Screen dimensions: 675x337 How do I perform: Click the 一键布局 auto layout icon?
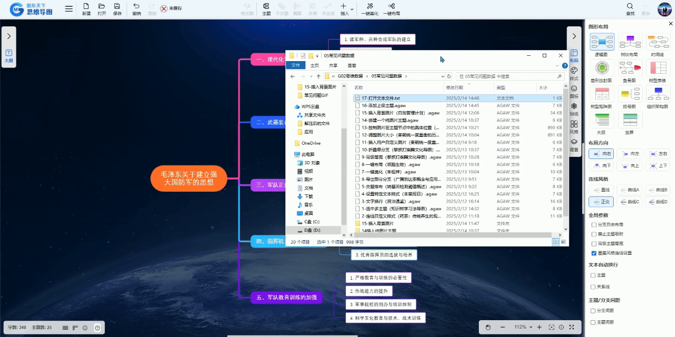pos(391,7)
